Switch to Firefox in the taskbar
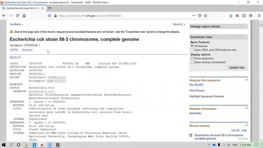 click(x=42, y=145)
